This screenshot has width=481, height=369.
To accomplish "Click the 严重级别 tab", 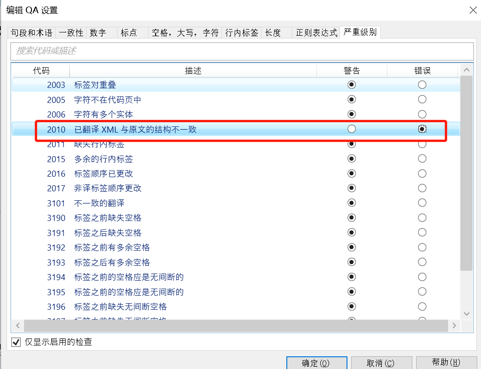I will [360, 32].
